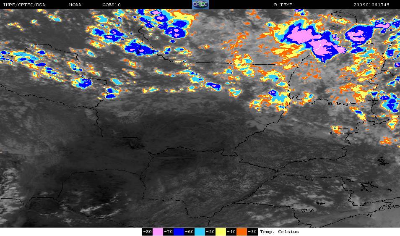Image resolution: width=400 pixels, height=236 pixels.
Task: Pick the pink legend swatch
Action: (x=158, y=232)
